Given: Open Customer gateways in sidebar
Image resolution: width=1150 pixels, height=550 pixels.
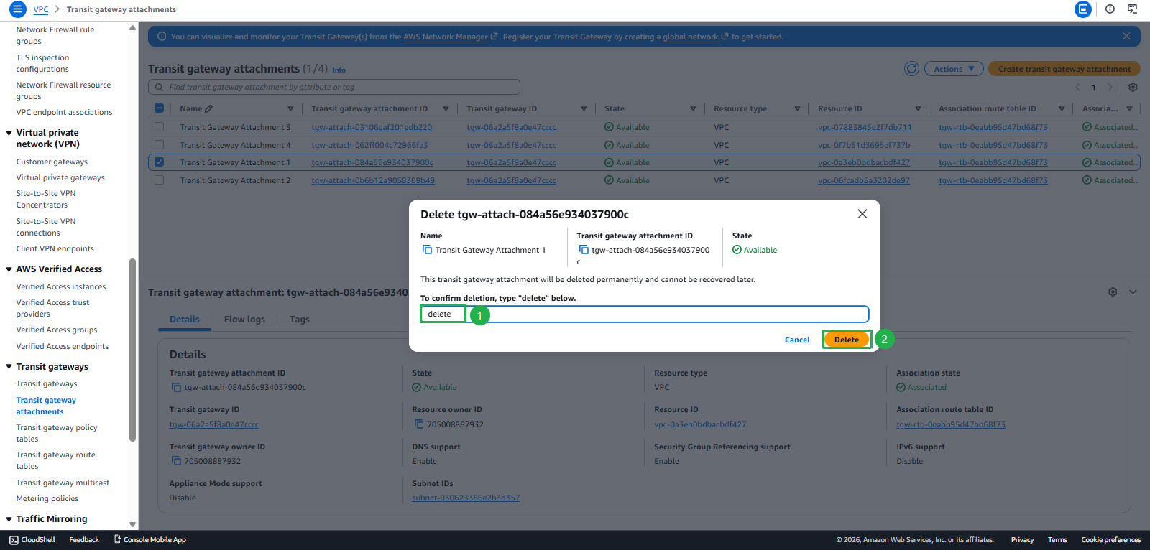Looking at the screenshot, I should click(x=52, y=162).
